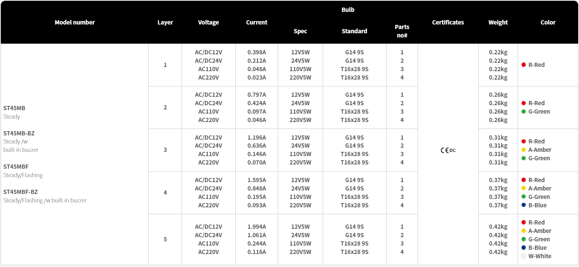The height and width of the screenshot is (267, 579).
Task: Select the ST45MBF-BZ model name
Action: coord(21,192)
